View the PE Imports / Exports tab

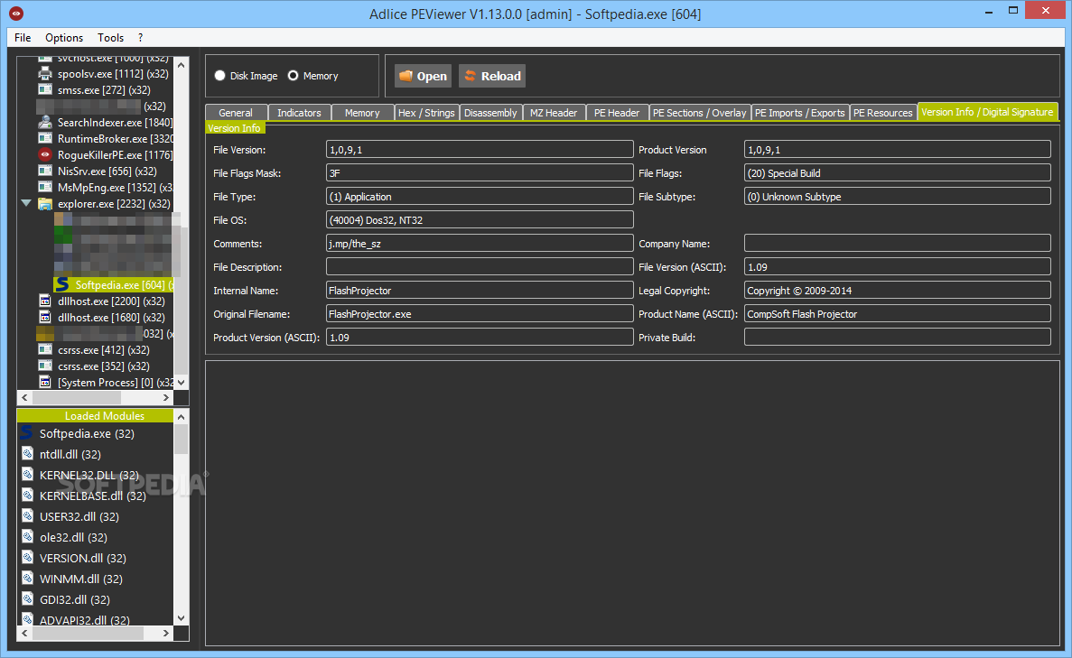coord(800,113)
